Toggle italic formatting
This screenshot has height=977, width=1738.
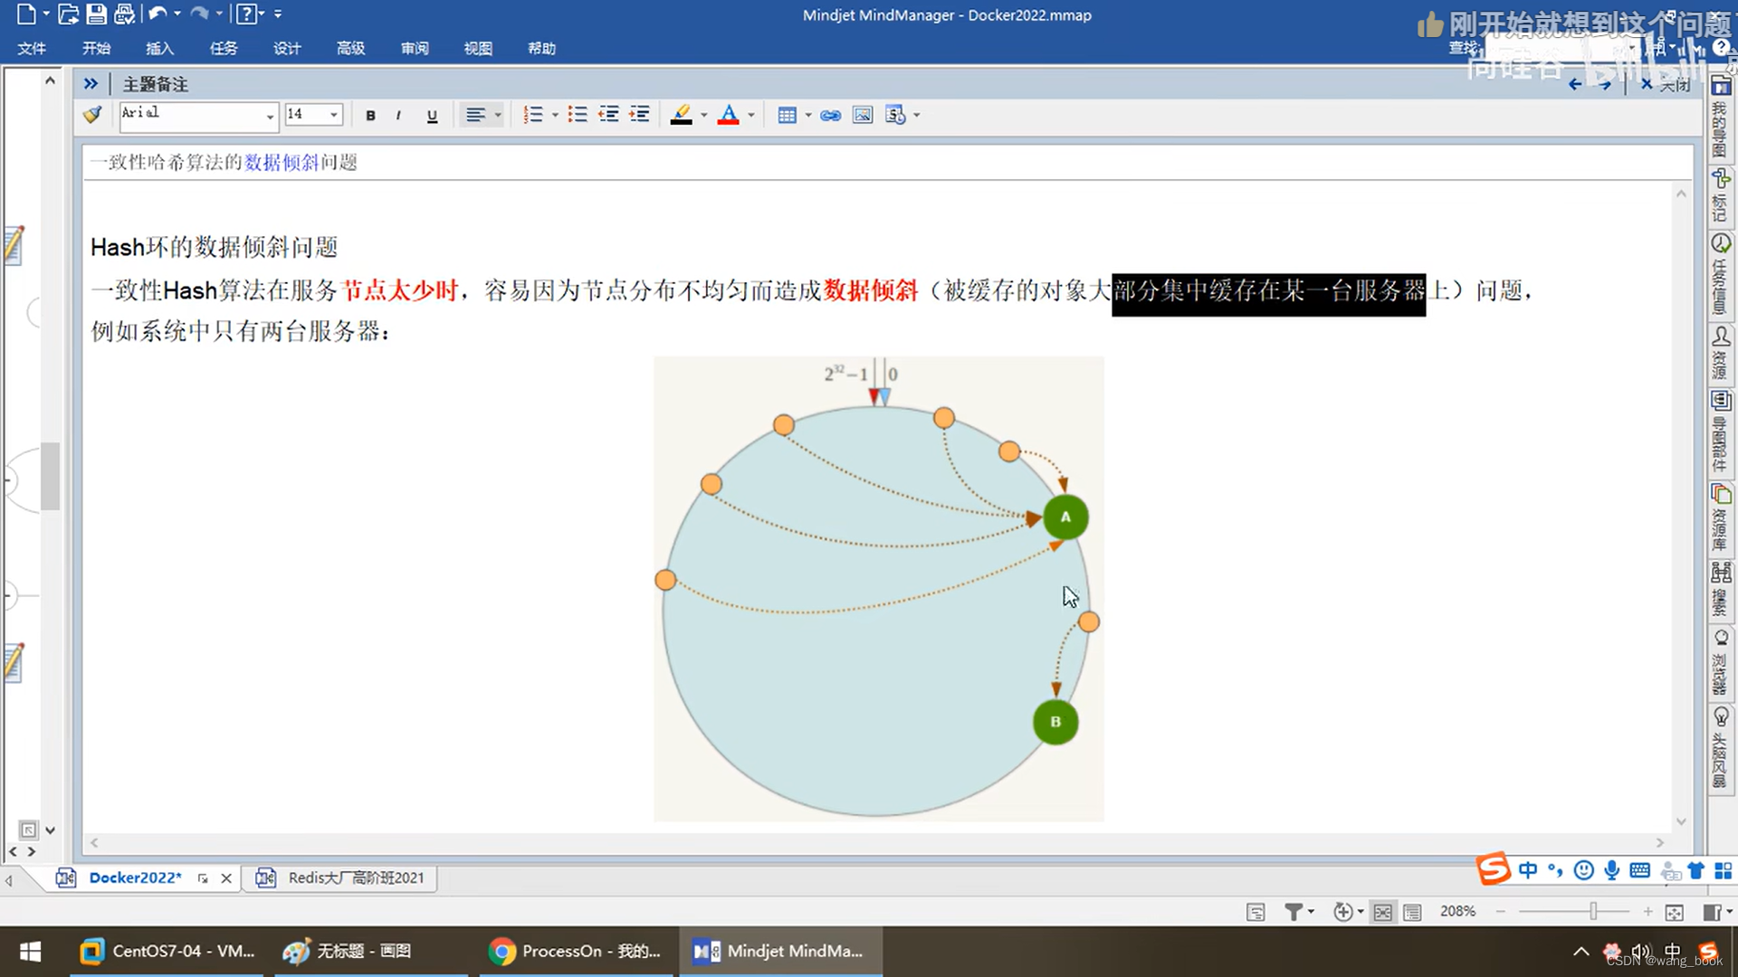(398, 116)
